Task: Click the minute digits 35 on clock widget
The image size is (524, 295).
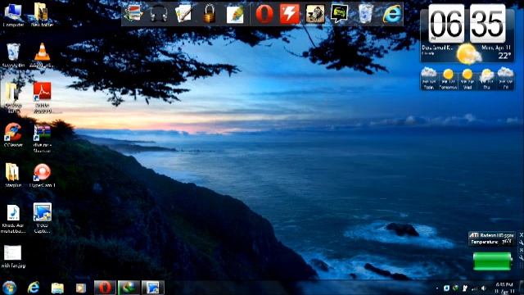Action: [x=488, y=24]
